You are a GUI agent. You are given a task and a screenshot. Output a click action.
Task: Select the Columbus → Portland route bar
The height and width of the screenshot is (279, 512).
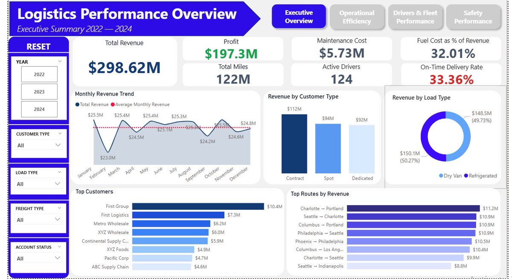coord(411,225)
